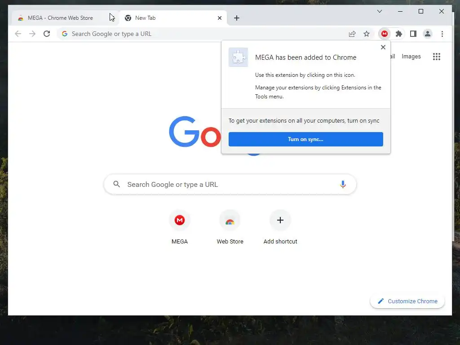Dismiss the MEGA added to Chrome popup
The width and height of the screenshot is (460, 345).
tap(383, 47)
